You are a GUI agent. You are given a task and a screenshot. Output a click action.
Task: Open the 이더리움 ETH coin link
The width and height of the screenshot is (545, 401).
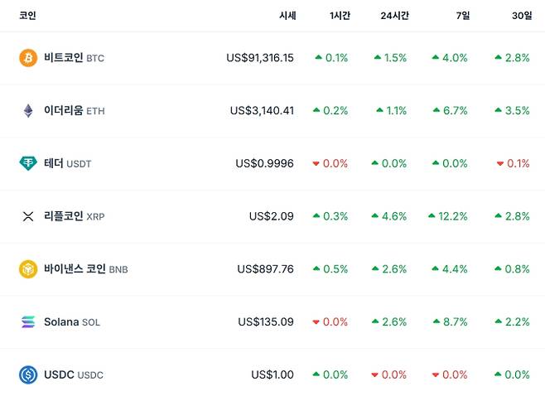click(75, 111)
